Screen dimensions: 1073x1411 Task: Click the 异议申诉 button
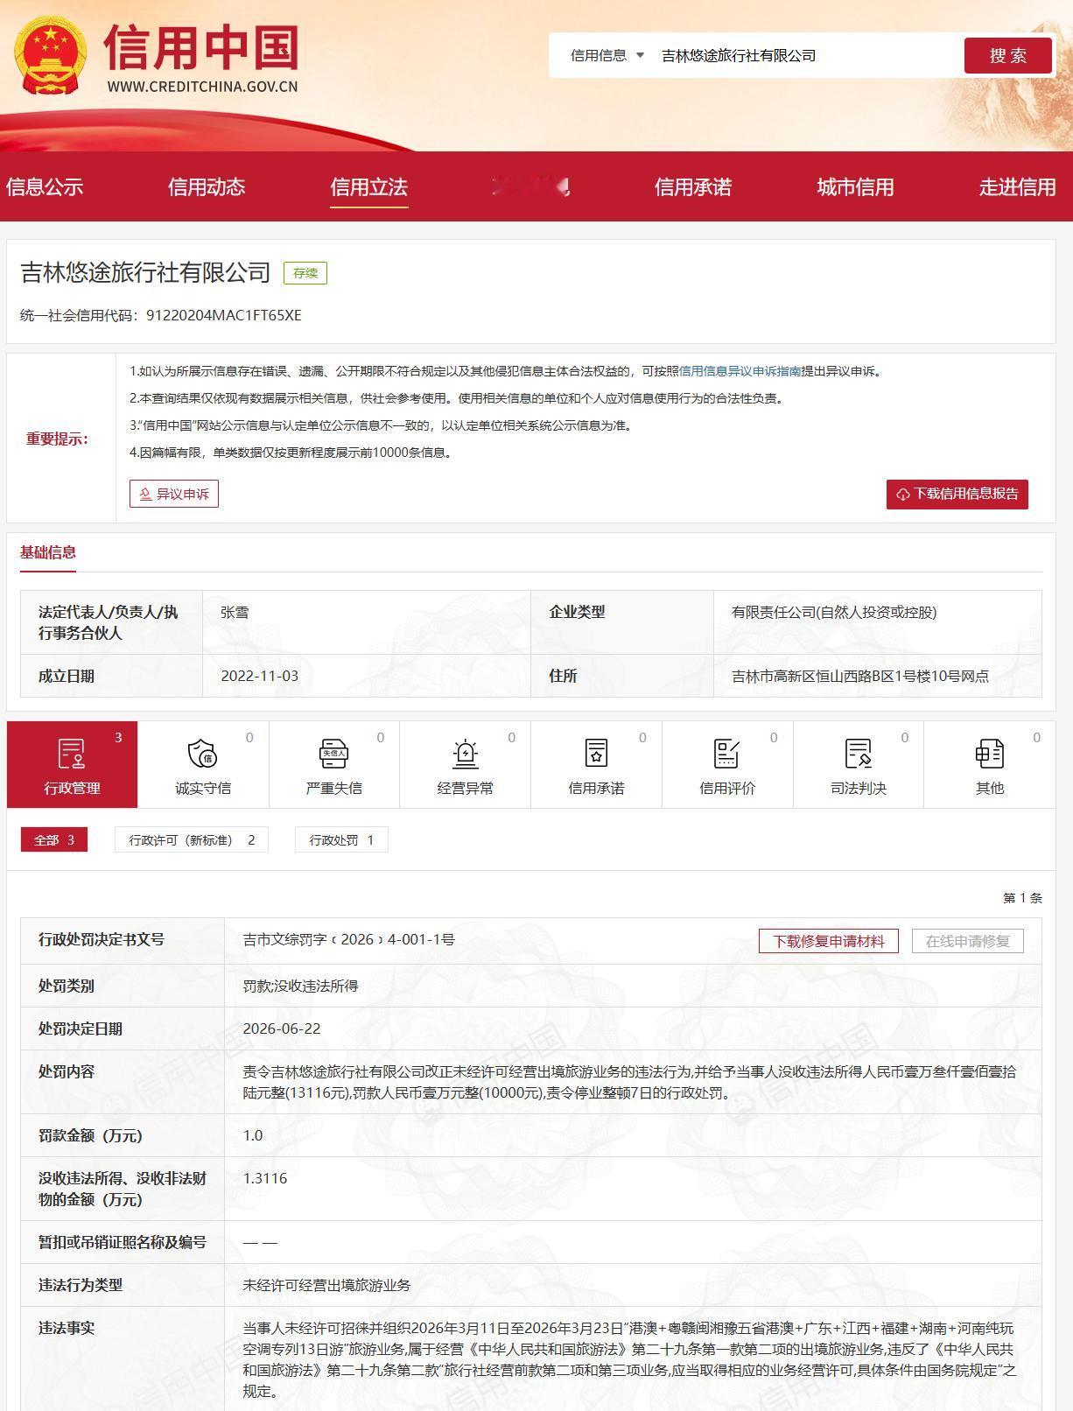174,494
